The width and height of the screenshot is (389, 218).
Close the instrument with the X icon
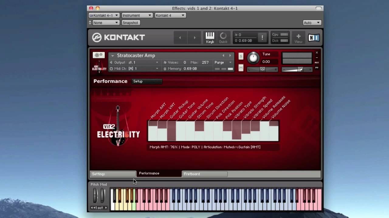pyautogui.click(x=317, y=53)
